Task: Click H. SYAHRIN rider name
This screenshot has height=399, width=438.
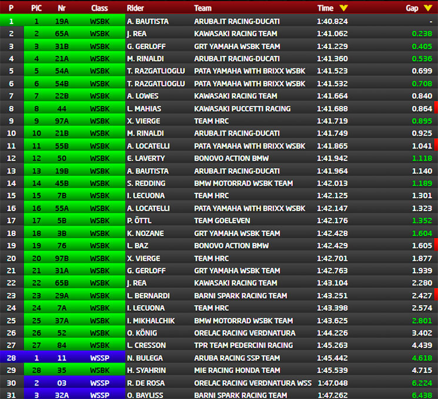Action: click(146, 370)
